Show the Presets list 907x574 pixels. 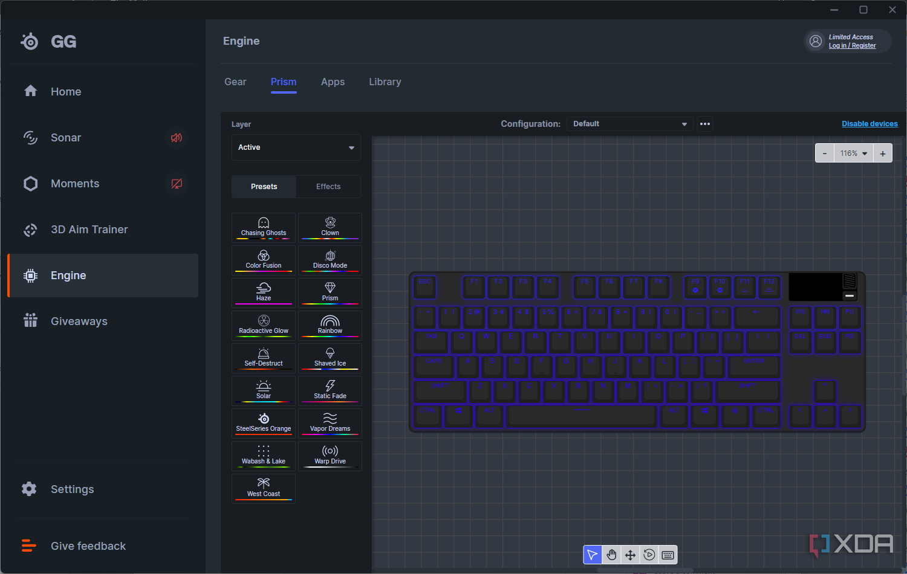click(264, 187)
